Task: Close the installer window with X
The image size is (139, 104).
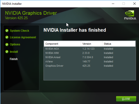Action: (135, 4)
